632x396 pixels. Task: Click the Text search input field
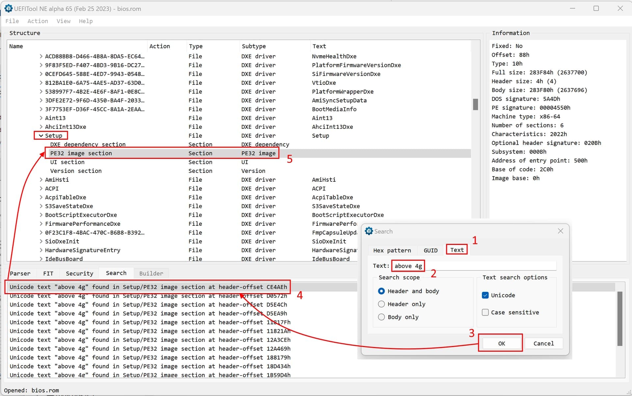click(474, 266)
